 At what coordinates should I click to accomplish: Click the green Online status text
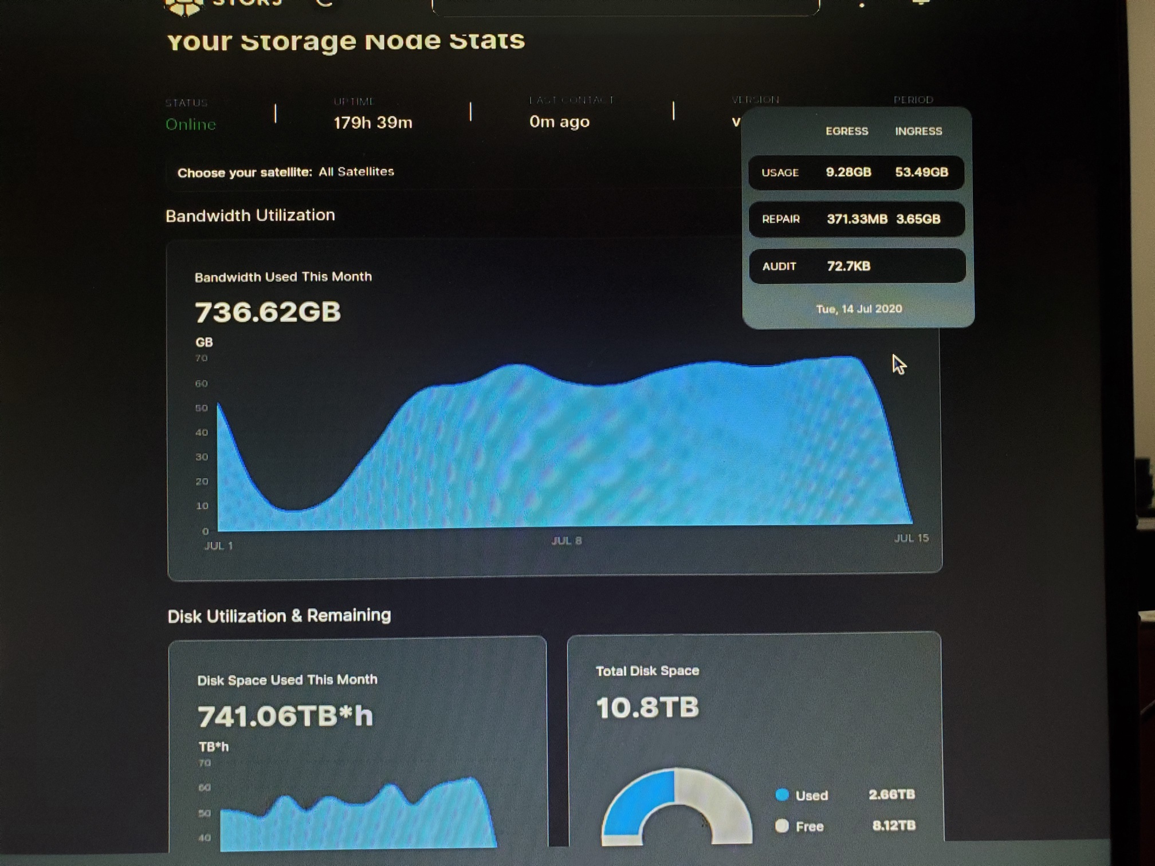[x=191, y=124]
